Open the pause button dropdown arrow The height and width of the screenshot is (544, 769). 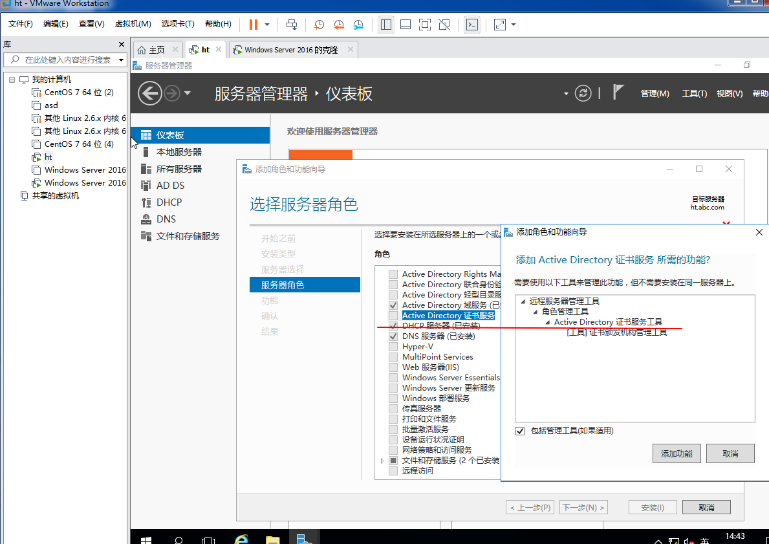point(267,25)
